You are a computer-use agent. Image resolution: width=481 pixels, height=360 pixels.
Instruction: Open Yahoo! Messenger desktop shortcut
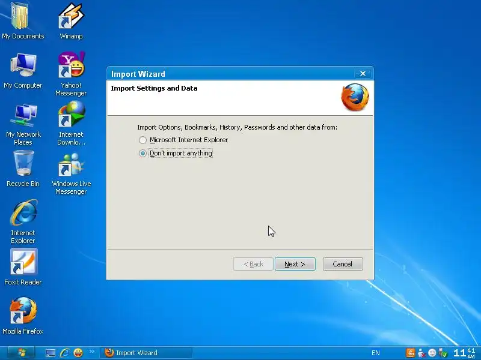click(x=71, y=74)
